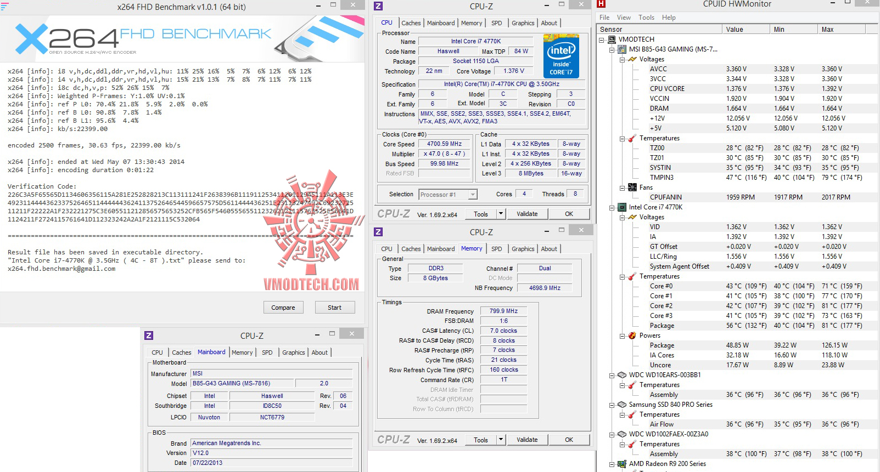Click the Powers icon in HWMonitor

(632, 335)
